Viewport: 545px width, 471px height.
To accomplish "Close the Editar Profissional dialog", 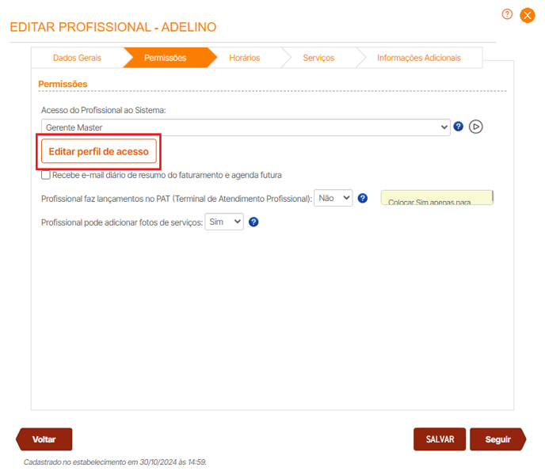I will point(528,15).
